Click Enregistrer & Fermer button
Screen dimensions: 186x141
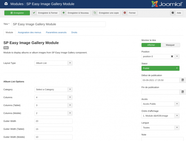click(x=45, y=13)
